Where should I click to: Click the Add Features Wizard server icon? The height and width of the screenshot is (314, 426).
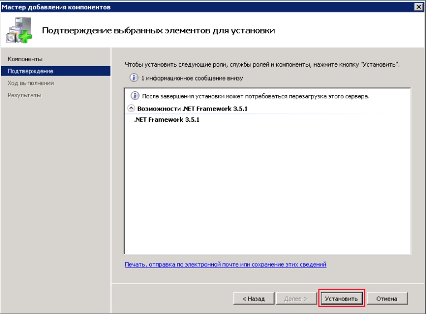[x=19, y=30]
